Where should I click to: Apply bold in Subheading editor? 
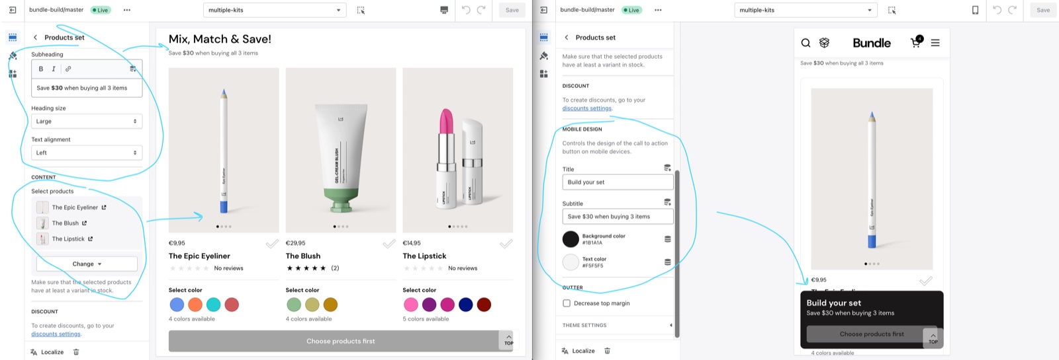pos(41,69)
